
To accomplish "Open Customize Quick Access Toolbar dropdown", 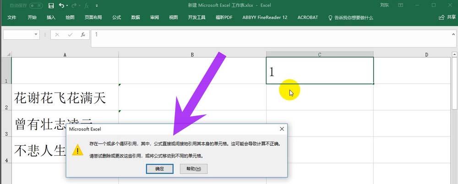I will 97,5.
